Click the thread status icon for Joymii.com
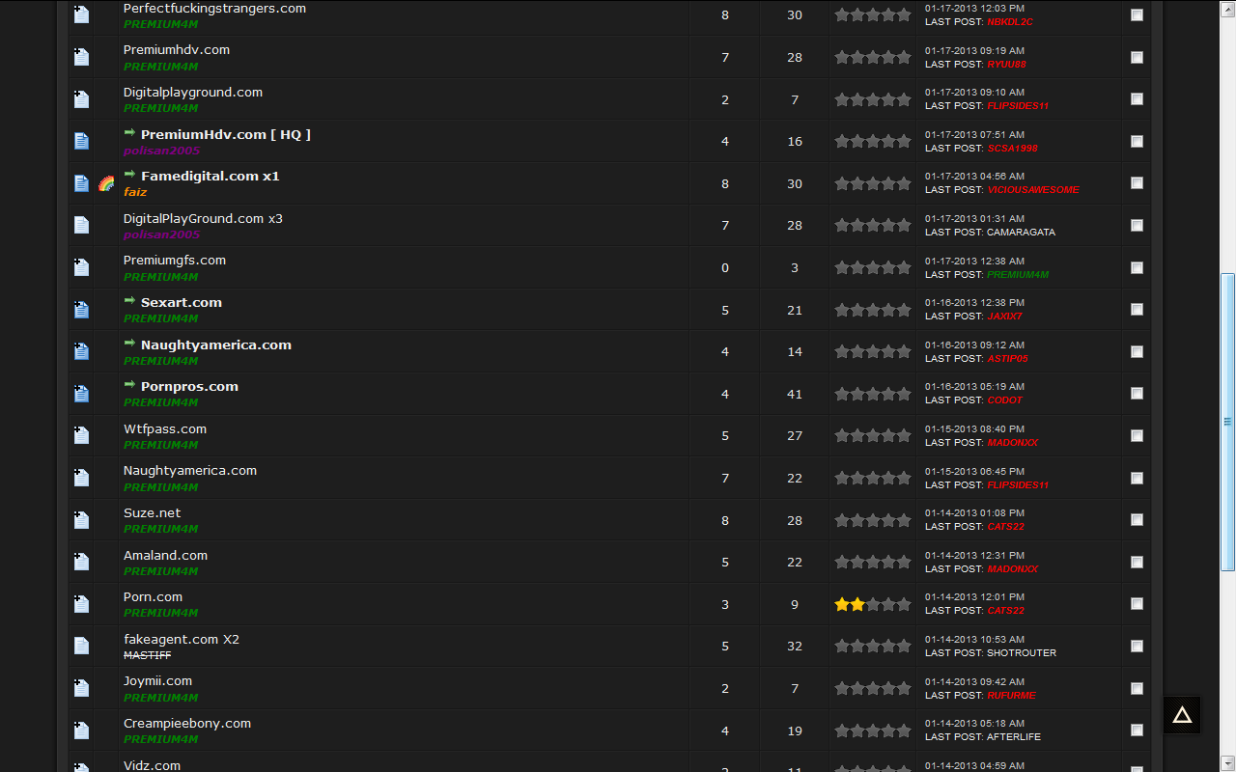The image size is (1236, 772). [81, 688]
